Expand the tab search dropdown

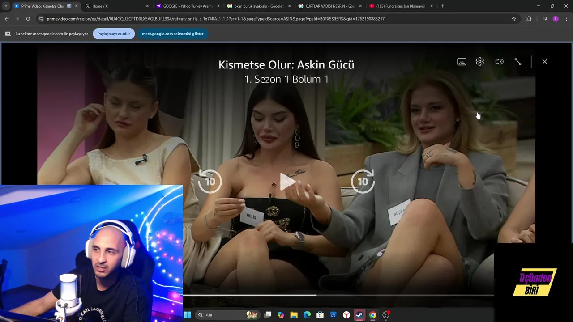6,6
